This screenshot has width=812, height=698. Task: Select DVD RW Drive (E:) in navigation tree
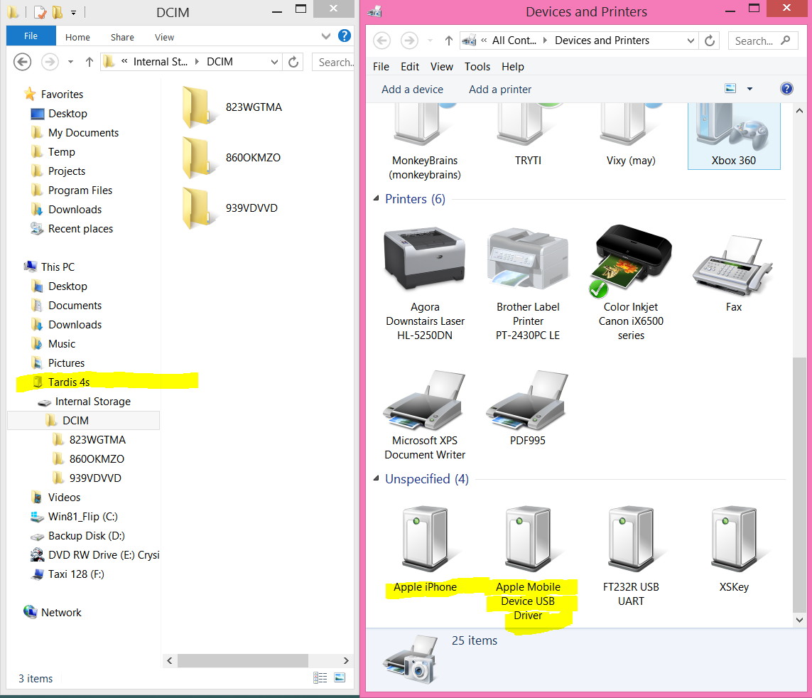point(104,554)
